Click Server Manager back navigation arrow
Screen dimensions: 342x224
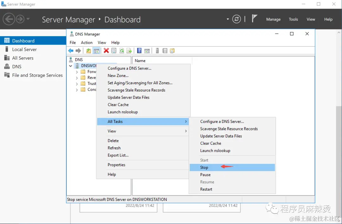pos(9,19)
